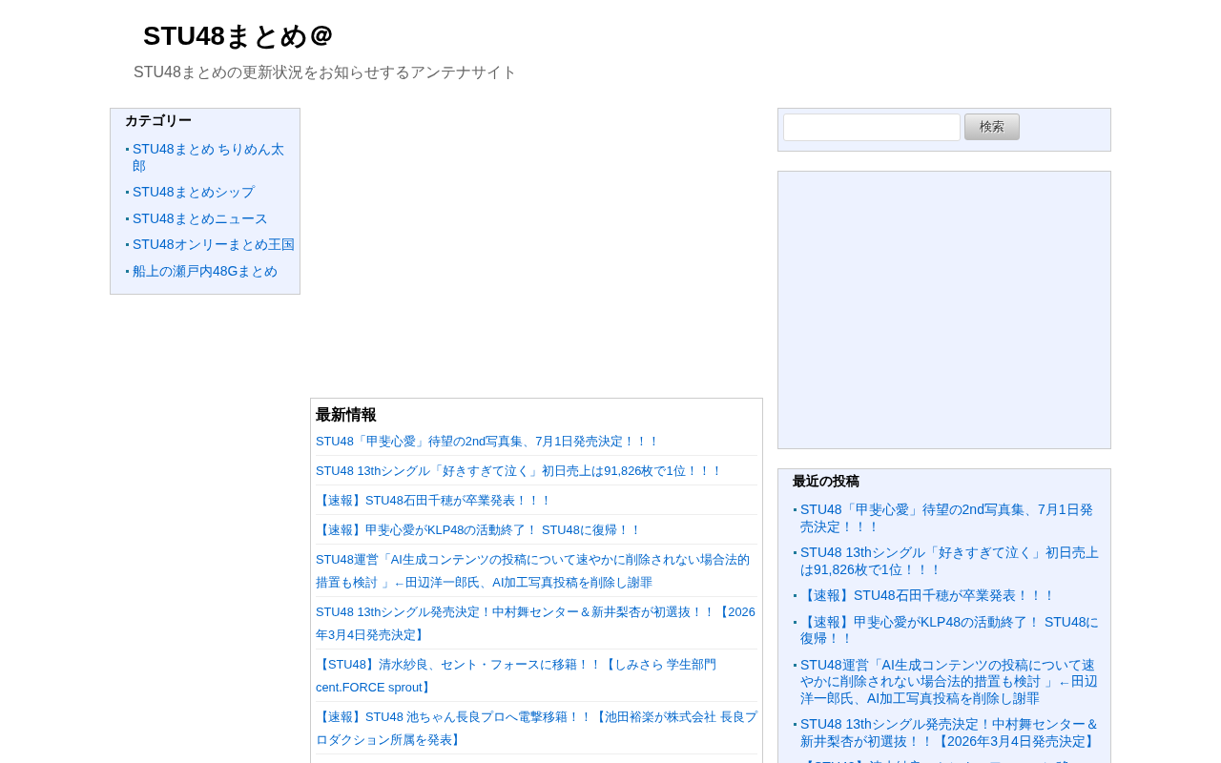
Task: Open recent post on AI生成コンテンツ in sidebar
Action: tap(949, 682)
